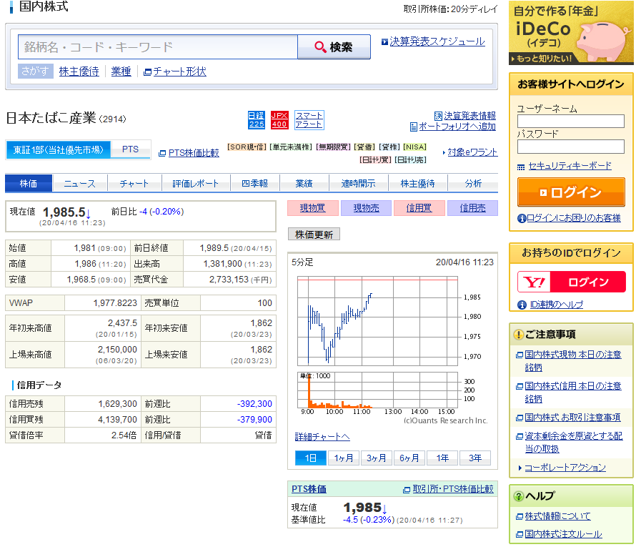Select the さがす search mode tab

point(35,72)
